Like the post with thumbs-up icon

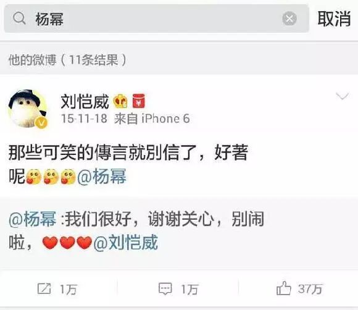[x=283, y=288]
